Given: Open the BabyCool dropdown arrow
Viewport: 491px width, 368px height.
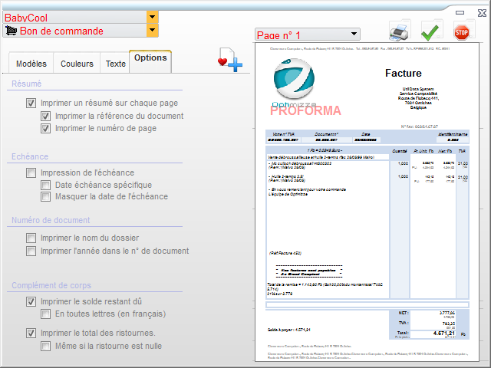Looking at the screenshot, I should pyautogui.click(x=152, y=16).
